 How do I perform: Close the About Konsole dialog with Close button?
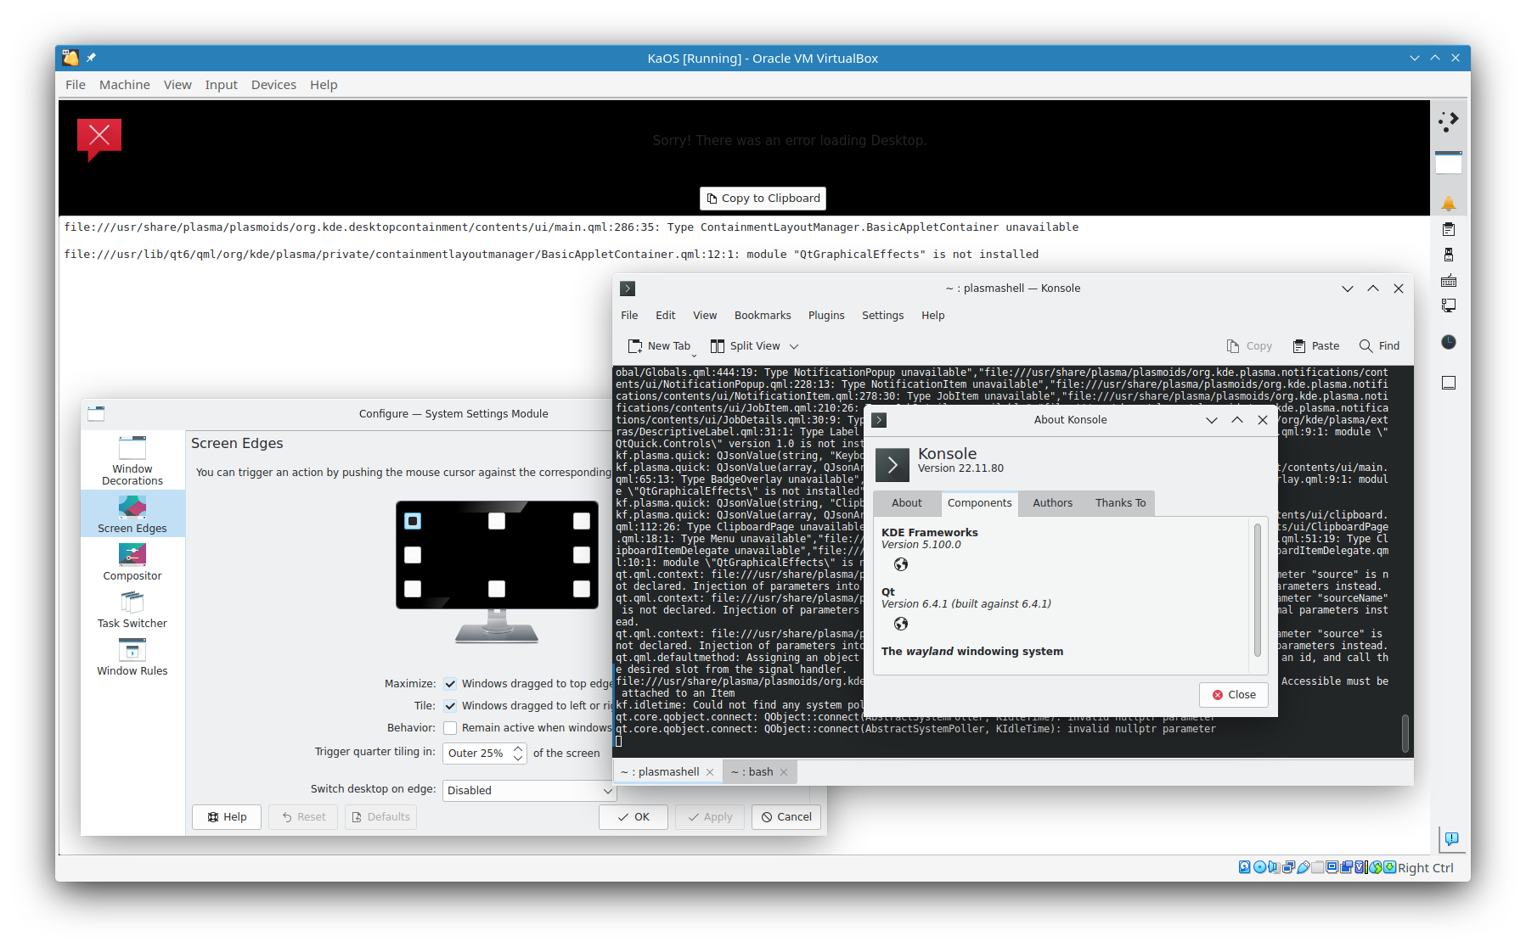[1234, 695]
